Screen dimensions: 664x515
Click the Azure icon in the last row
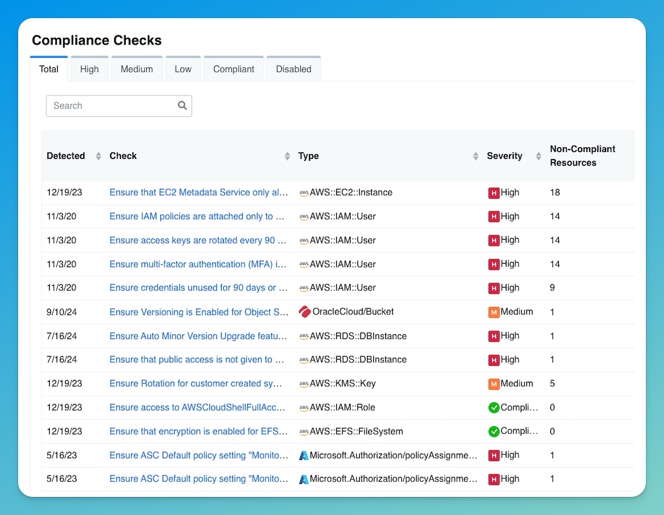[304, 479]
